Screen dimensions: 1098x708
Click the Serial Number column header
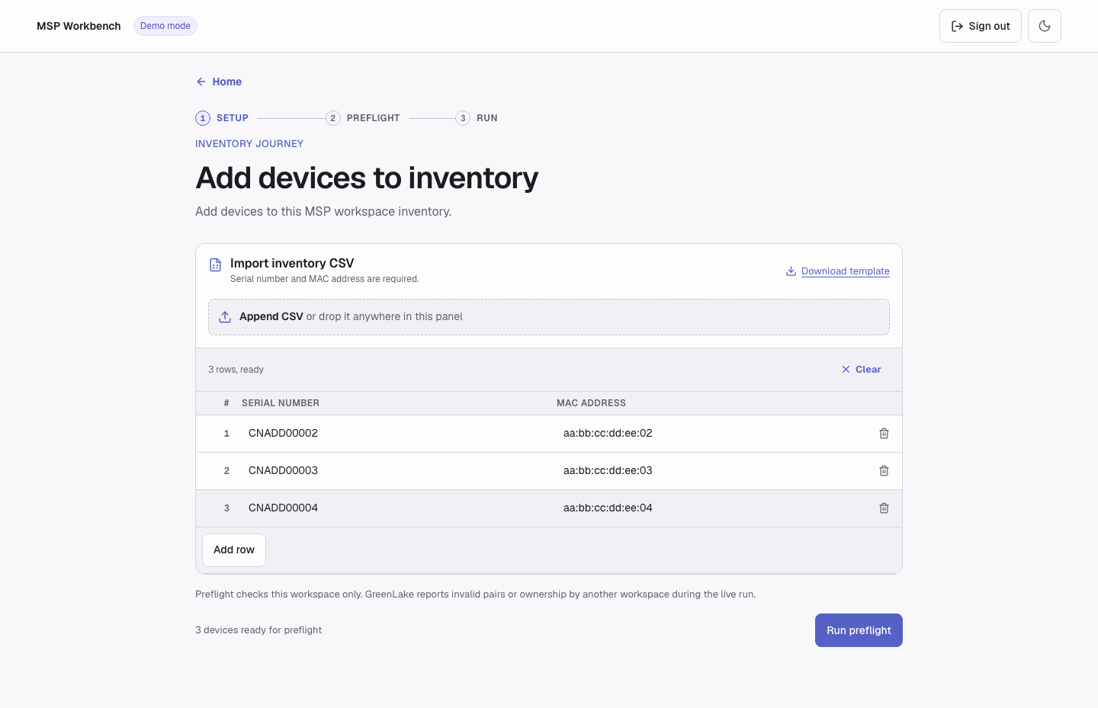[281, 403]
